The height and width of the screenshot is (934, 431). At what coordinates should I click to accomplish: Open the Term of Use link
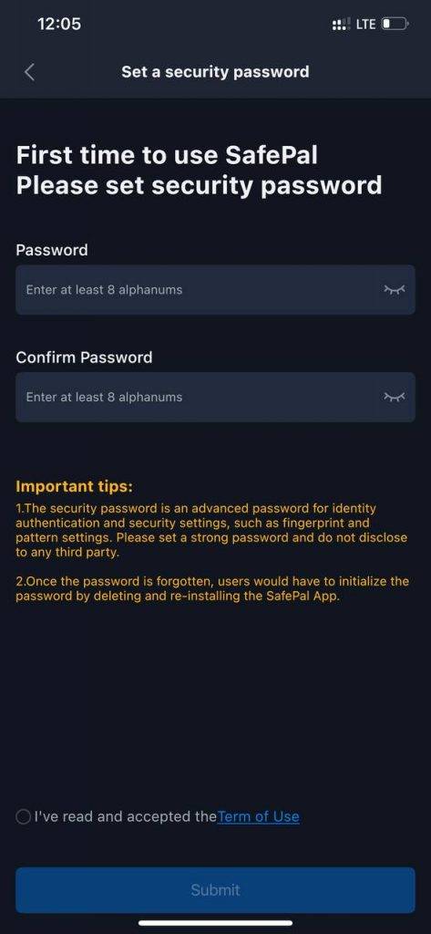pos(259,816)
